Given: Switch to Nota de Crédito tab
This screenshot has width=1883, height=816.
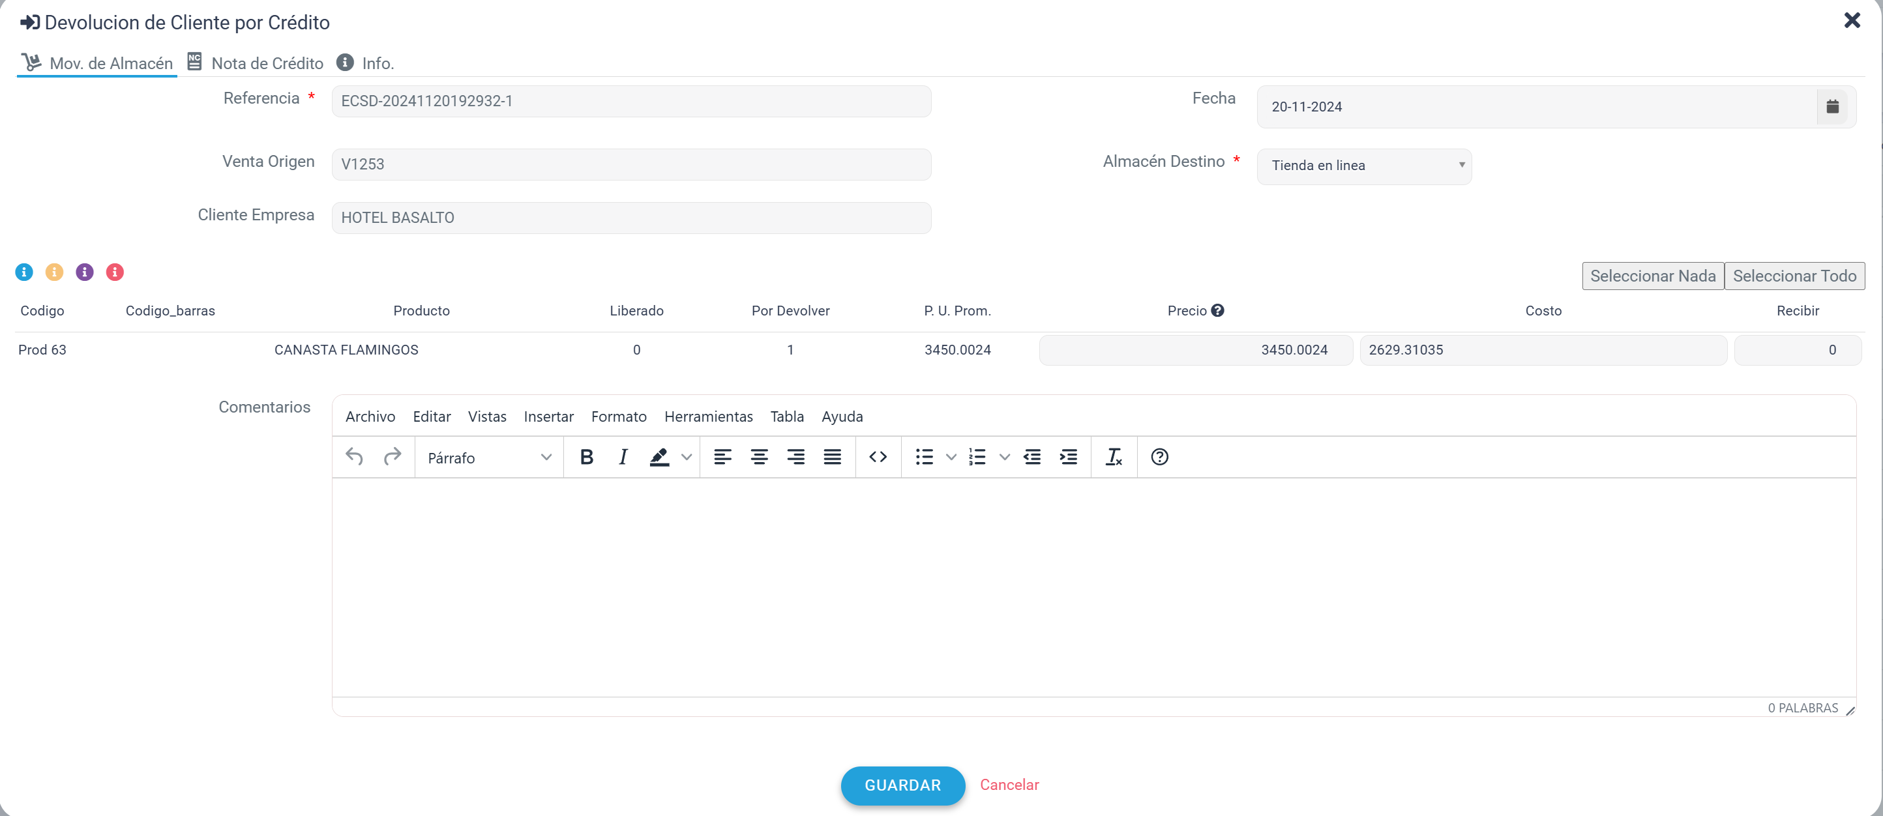Looking at the screenshot, I should [255, 63].
